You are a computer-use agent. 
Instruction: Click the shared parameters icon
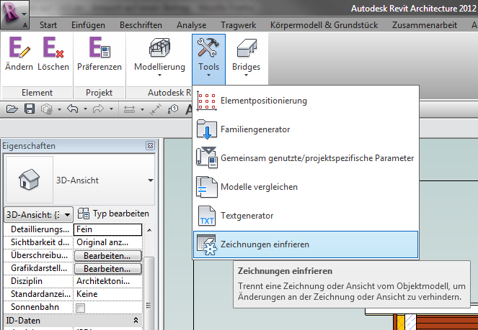pos(207,158)
